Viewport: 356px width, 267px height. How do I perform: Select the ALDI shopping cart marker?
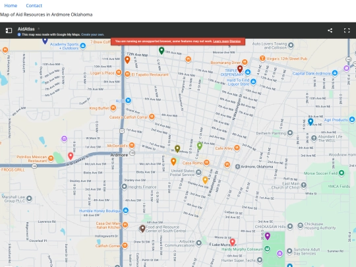pyautogui.click(x=128, y=100)
